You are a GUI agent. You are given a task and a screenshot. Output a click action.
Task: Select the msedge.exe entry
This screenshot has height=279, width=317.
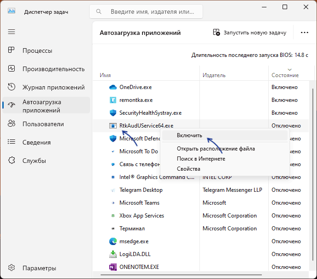coord(134,241)
